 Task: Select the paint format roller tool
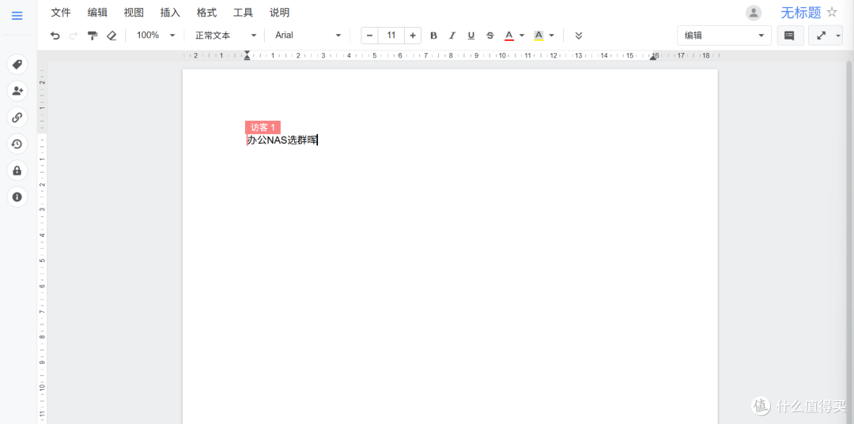(x=93, y=36)
